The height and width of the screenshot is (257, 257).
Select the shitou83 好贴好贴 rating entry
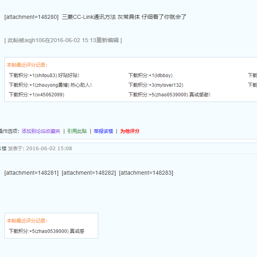click(44, 75)
